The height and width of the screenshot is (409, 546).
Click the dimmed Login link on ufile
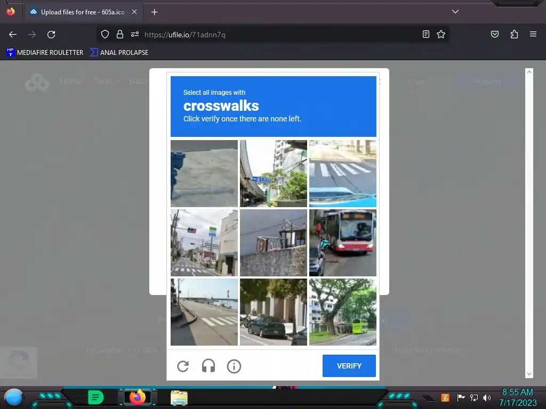click(x=416, y=82)
